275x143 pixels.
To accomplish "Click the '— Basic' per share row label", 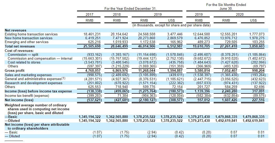I will pos(11,132).
